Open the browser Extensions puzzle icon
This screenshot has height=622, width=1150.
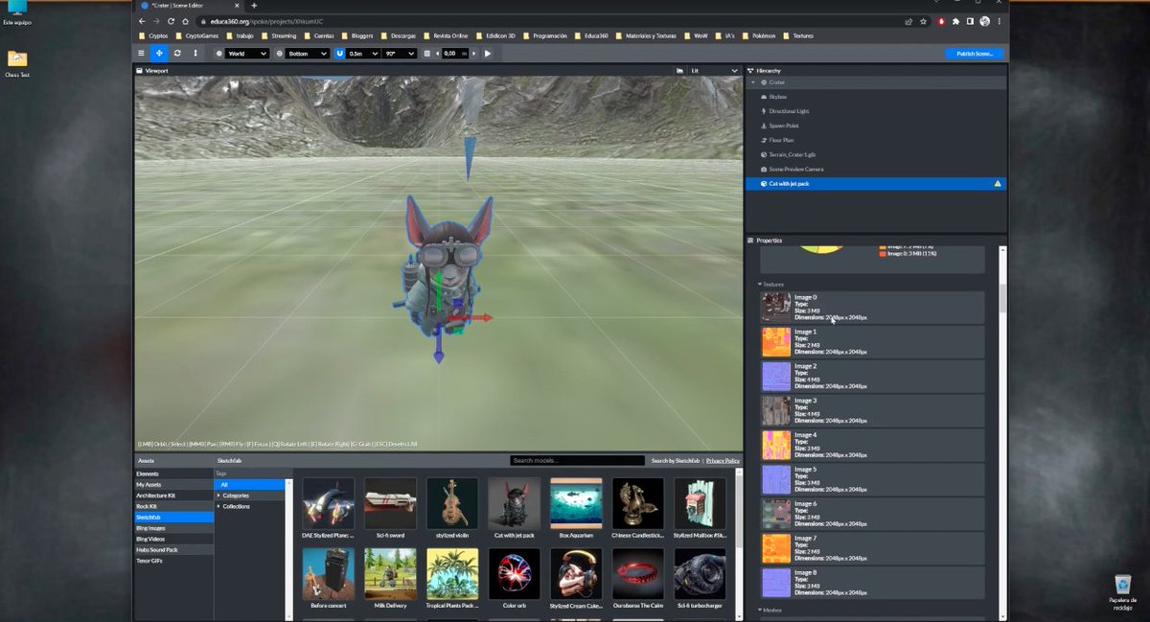coord(955,21)
